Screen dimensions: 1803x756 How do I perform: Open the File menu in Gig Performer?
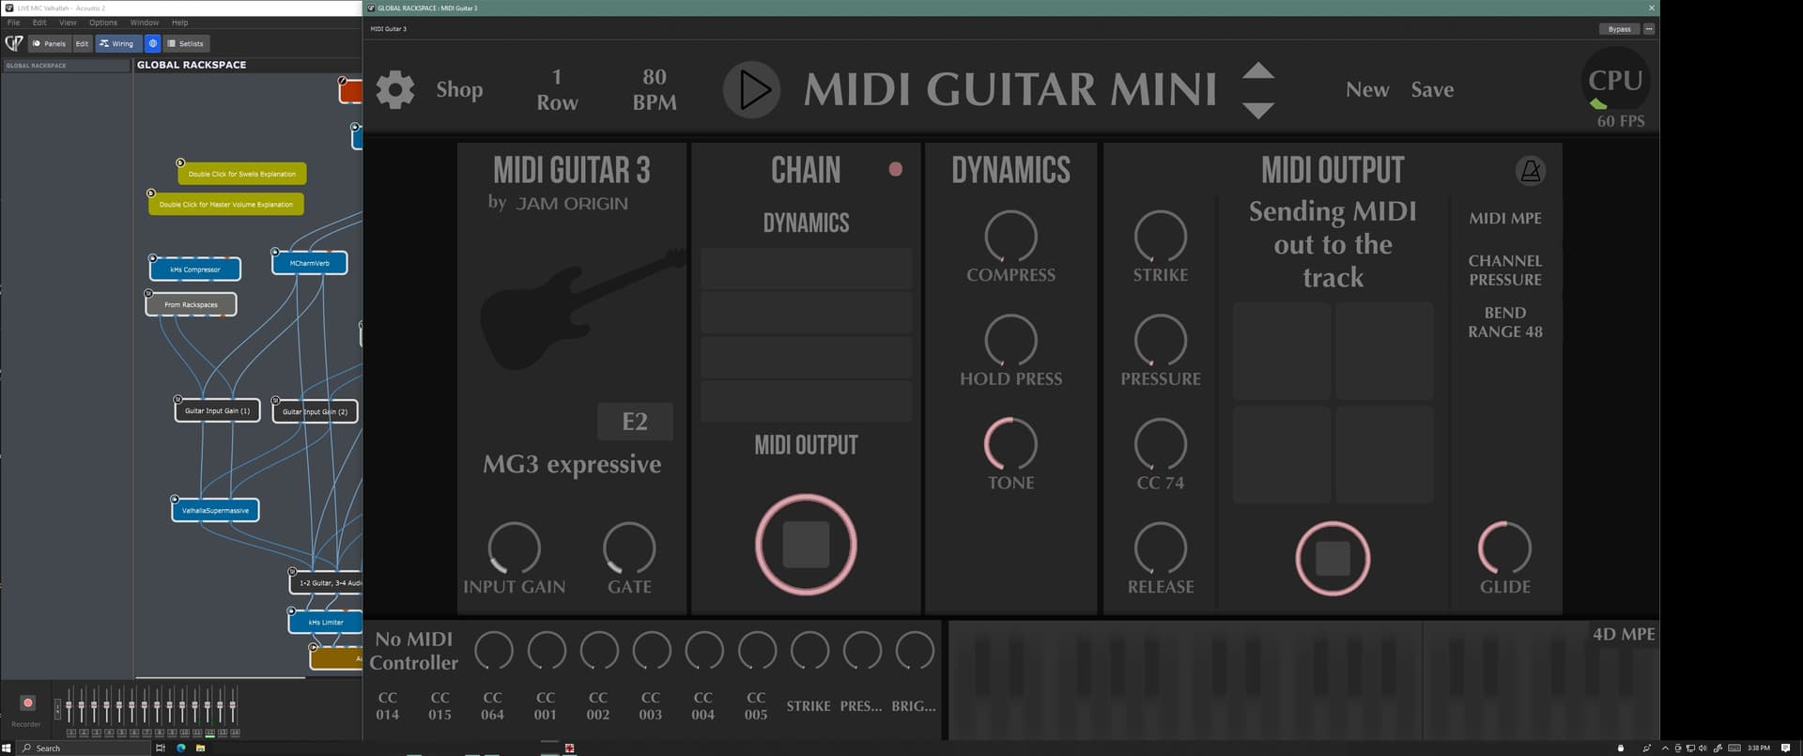tap(13, 23)
